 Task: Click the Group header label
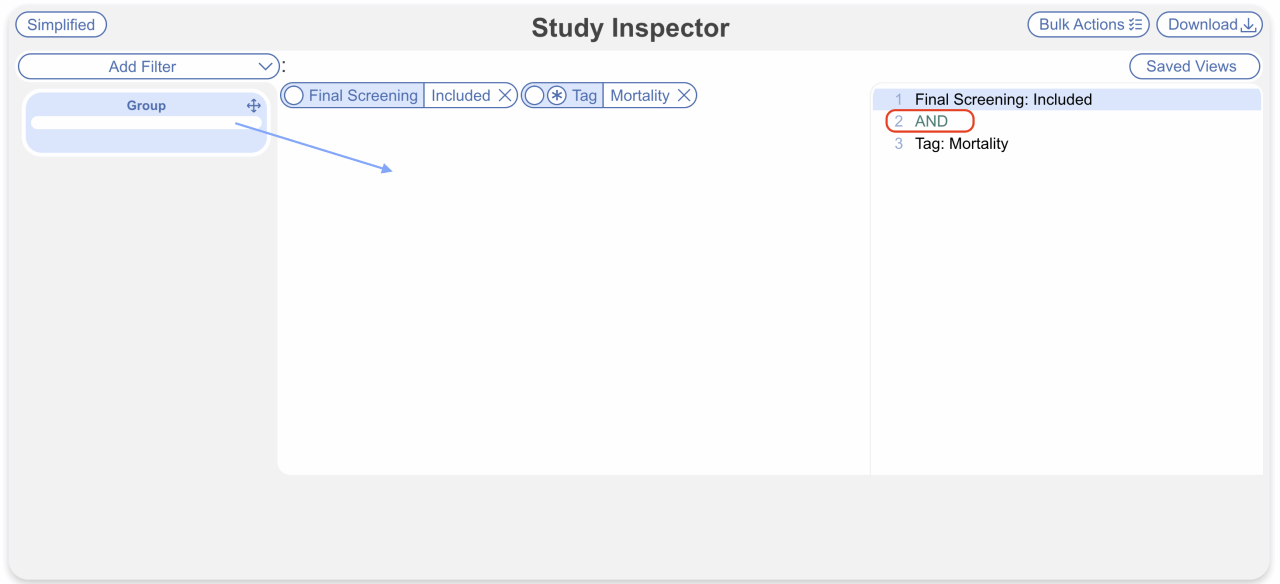(146, 105)
